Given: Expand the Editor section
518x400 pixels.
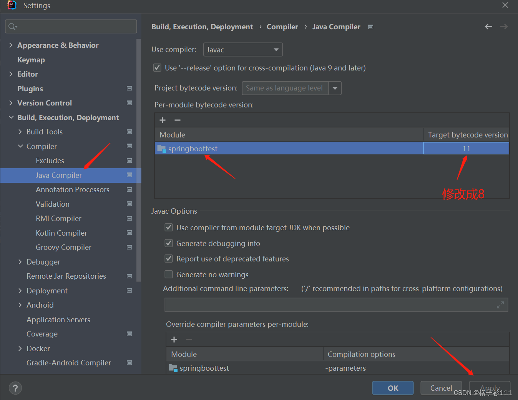Looking at the screenshot, I should click(x=11, y=74).
